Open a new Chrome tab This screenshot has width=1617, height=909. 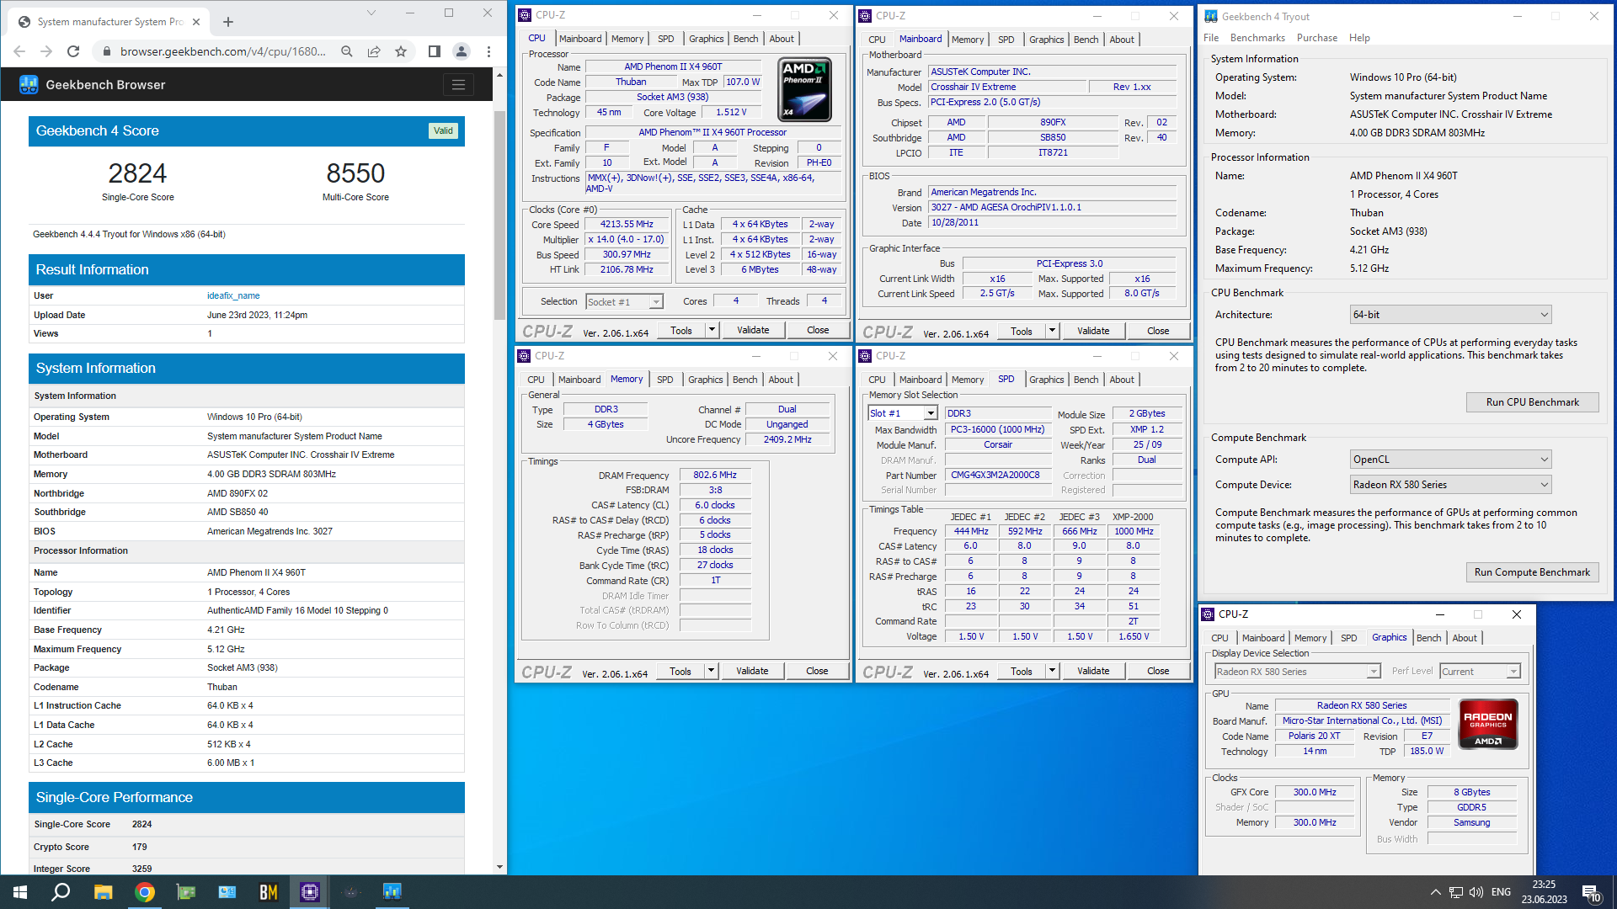(228, 22)
